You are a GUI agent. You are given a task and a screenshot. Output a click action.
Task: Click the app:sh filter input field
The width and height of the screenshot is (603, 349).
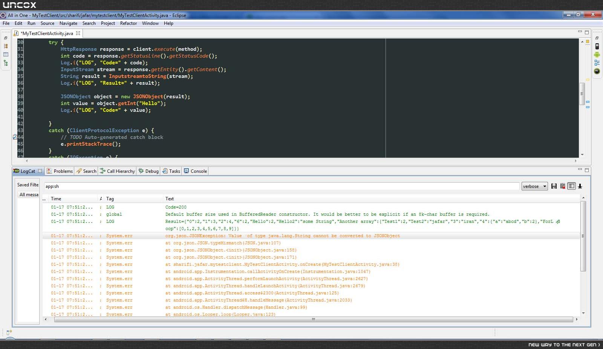point(282,186)
